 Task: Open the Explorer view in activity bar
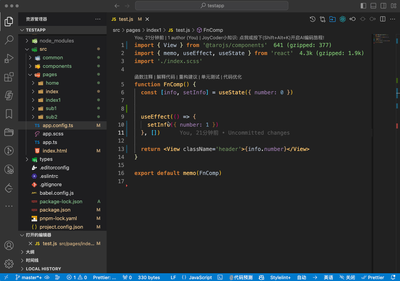pyautogui.click(x=9, y=22)
